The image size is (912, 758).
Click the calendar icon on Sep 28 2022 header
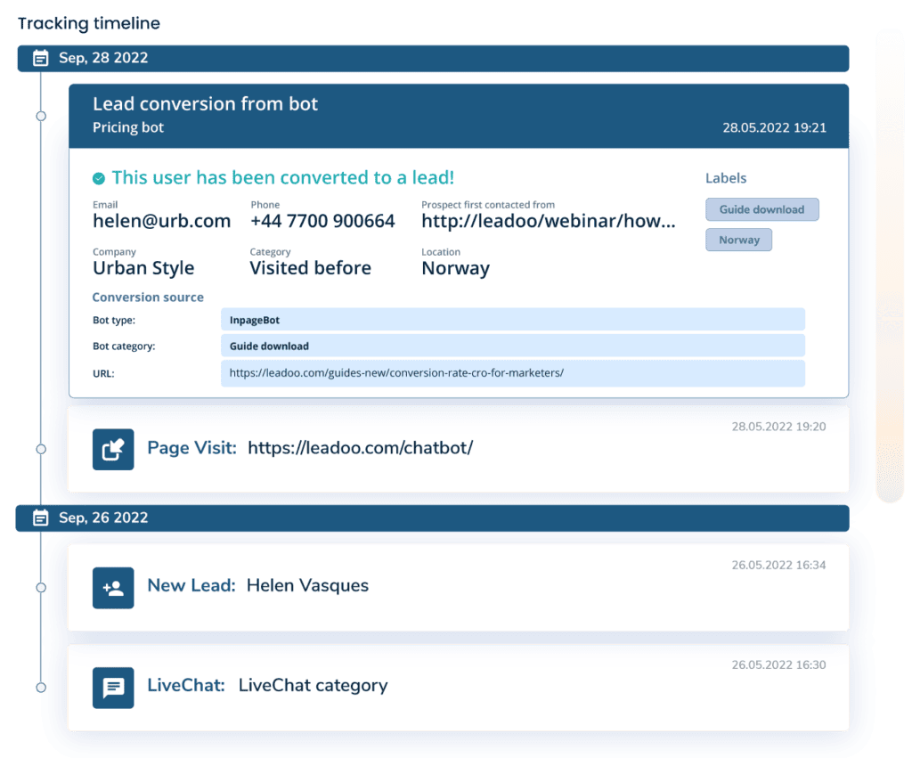point(39,57)
